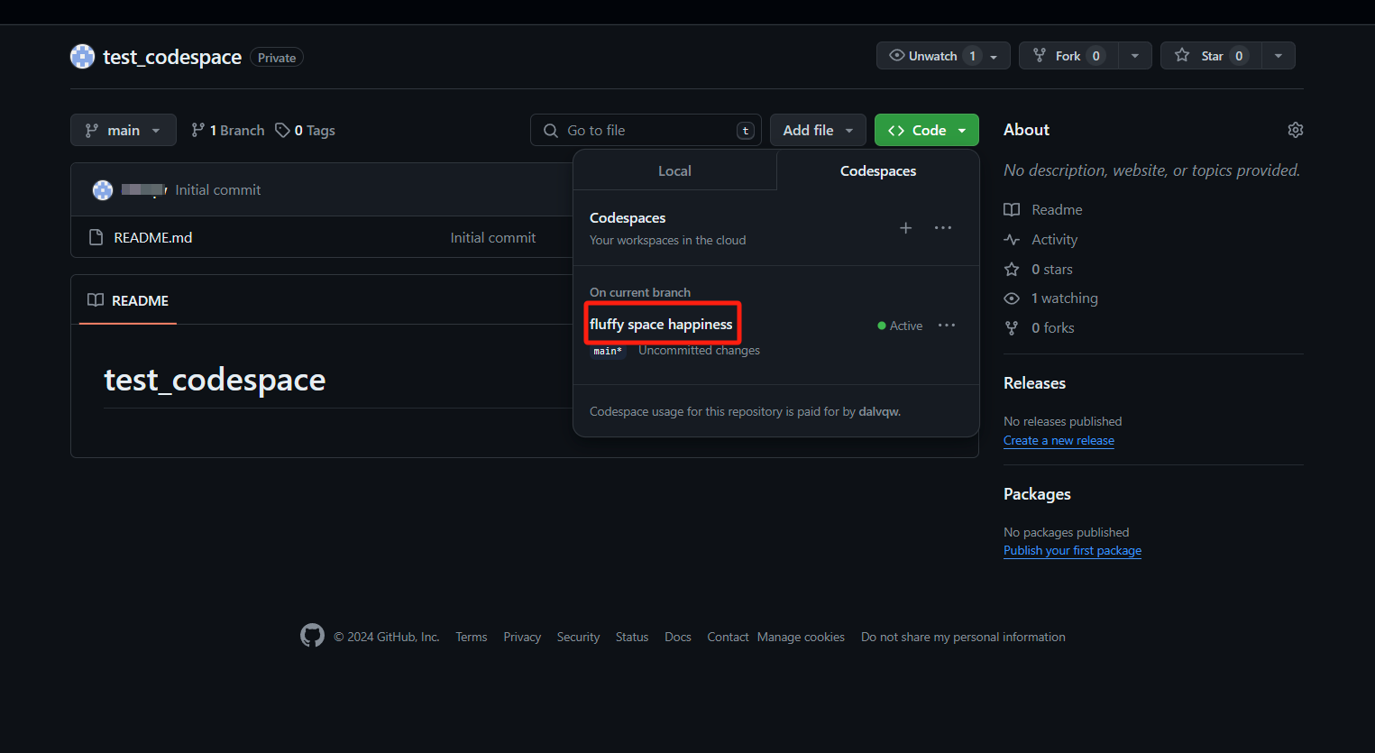Open the main branch selector dropdown
The image size is (1375, 753).
(x=123, y=130)
